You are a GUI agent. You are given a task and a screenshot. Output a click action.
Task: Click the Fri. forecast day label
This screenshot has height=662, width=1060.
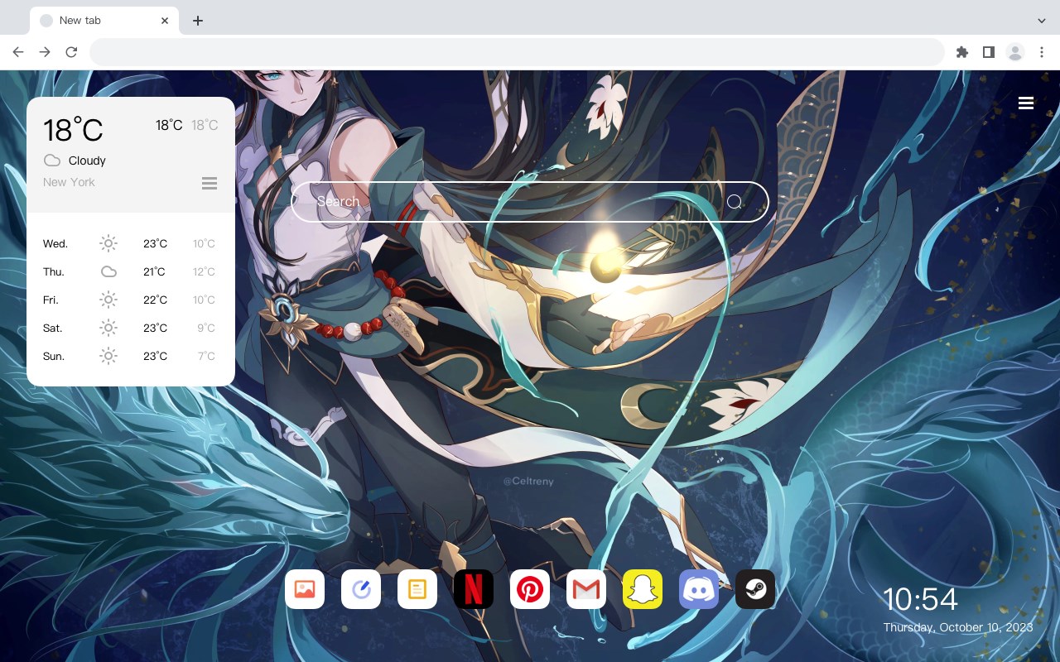pos(51,300)
